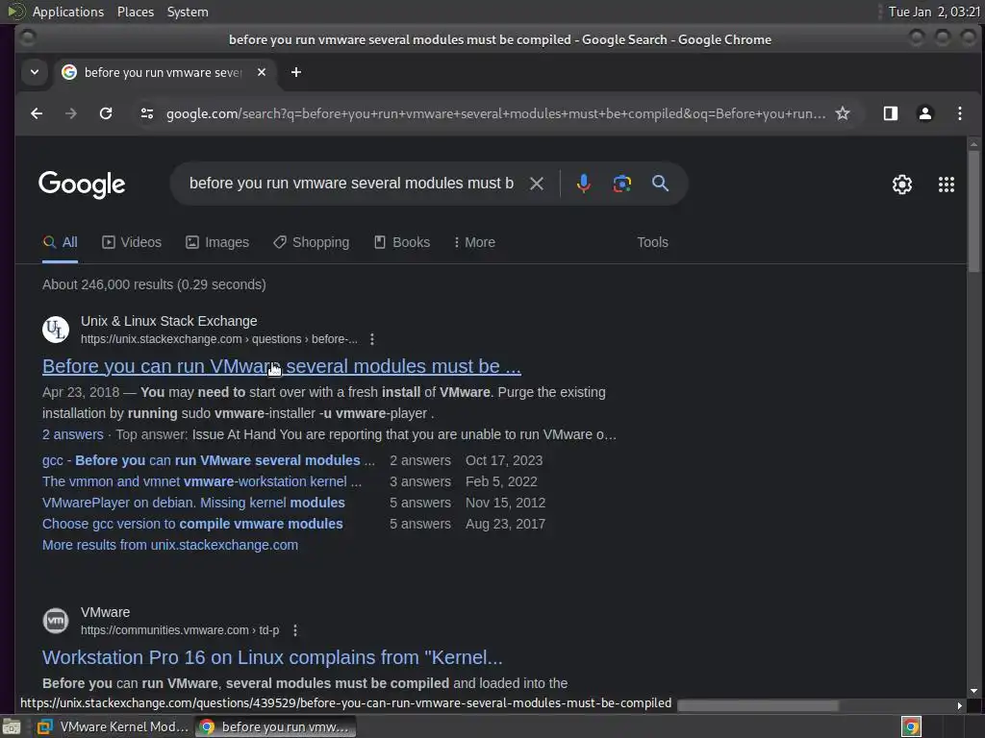The height and width of the screenshot is (738, 985).
Task: Open Unix & Linux Stack Exchange favicon
Action: tap(55, 330)
